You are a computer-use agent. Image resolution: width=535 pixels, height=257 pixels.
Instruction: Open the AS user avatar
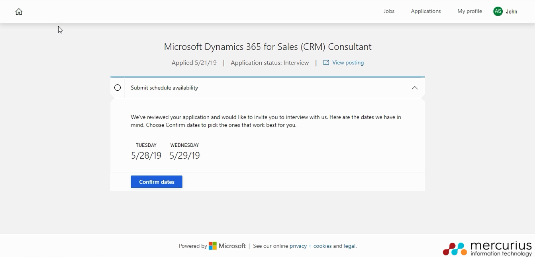click(498, 12)
